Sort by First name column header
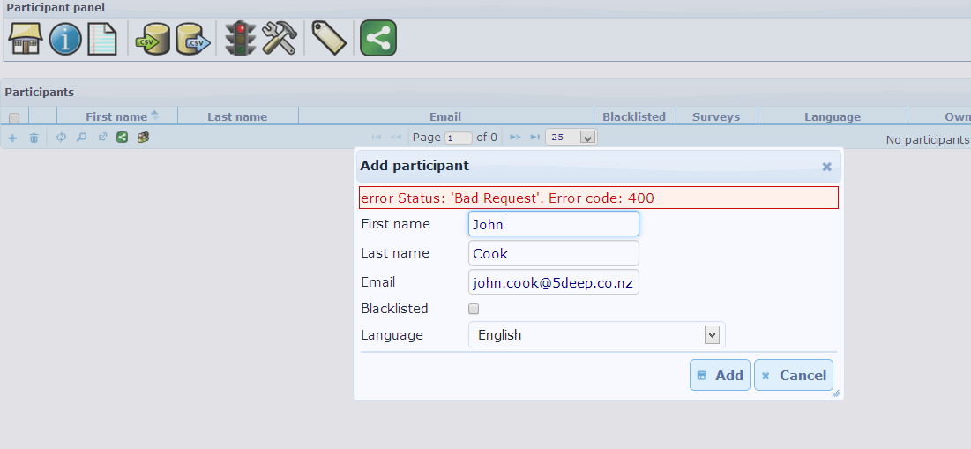Image resolution: width=971 pixels, height=449 pixels. (x=116, y=116)
